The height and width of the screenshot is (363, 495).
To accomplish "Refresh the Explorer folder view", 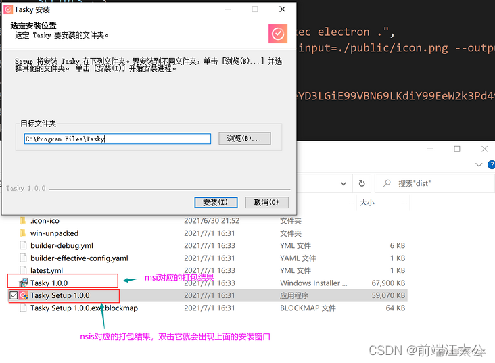I will click(x=362, y=183).
